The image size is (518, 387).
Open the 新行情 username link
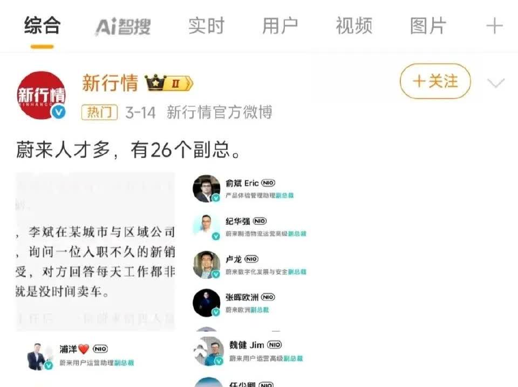[x=110, y=82]
